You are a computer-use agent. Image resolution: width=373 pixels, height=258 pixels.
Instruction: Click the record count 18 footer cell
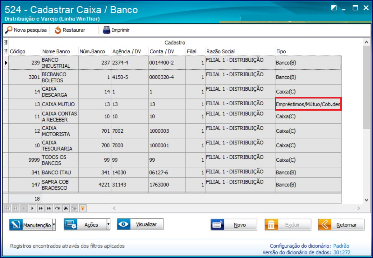pos(25,198)
